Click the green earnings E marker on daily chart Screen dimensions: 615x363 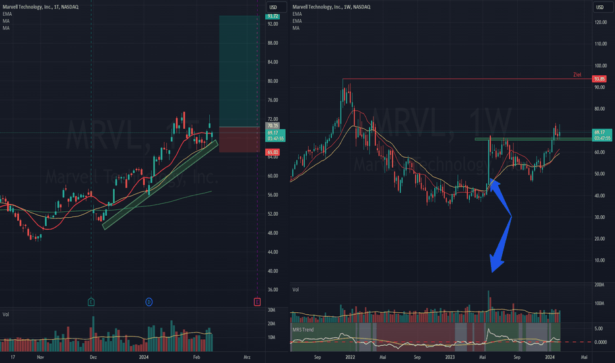91,302
